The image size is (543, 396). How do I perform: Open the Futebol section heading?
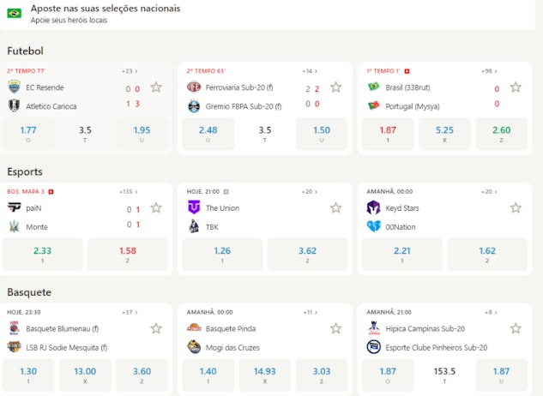[25, 51]
